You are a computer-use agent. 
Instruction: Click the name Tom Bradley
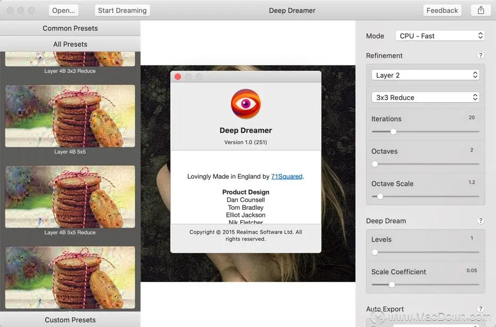click(246, 207)
